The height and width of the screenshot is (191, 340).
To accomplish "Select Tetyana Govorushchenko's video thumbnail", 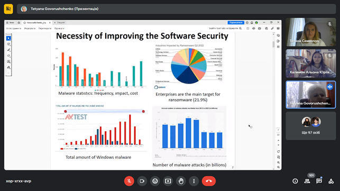I will (x=311, y=95).
